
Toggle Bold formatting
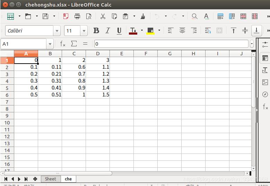(96, 31)
